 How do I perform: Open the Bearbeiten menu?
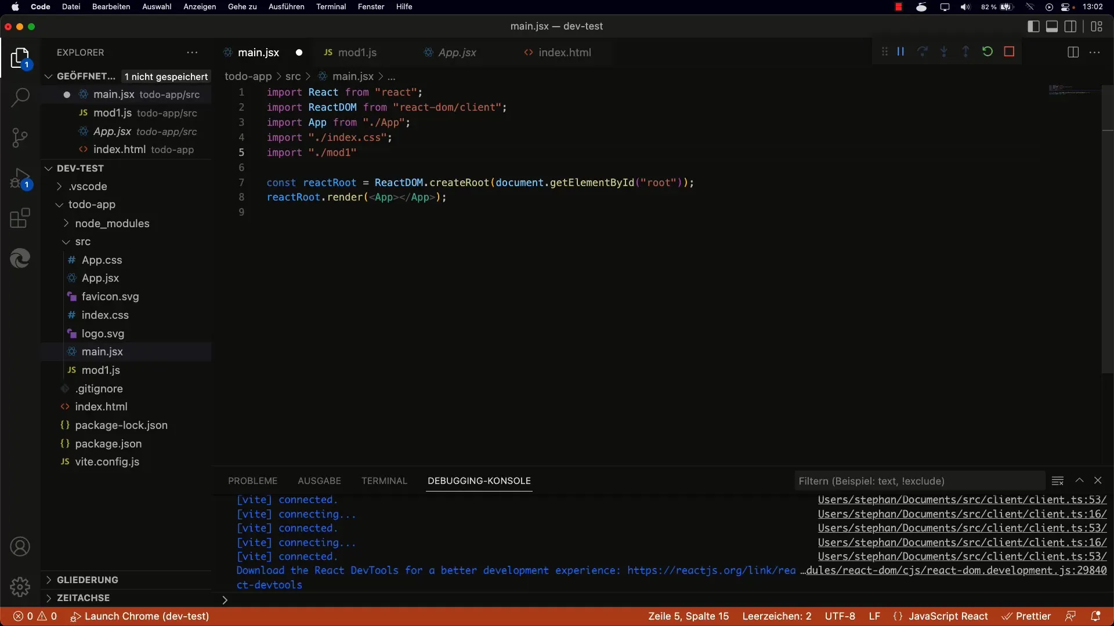(111, 7)
